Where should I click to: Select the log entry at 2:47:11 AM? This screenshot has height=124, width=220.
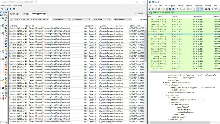[x=77, y=28]
